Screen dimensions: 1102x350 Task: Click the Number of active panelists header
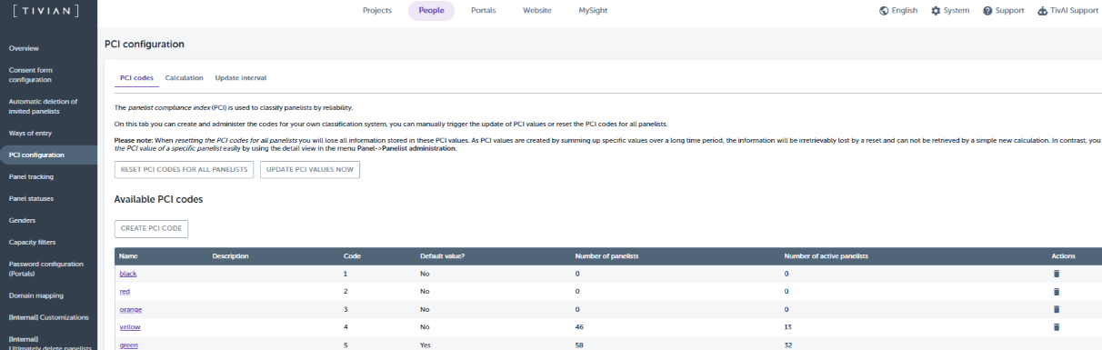point(826,256)
